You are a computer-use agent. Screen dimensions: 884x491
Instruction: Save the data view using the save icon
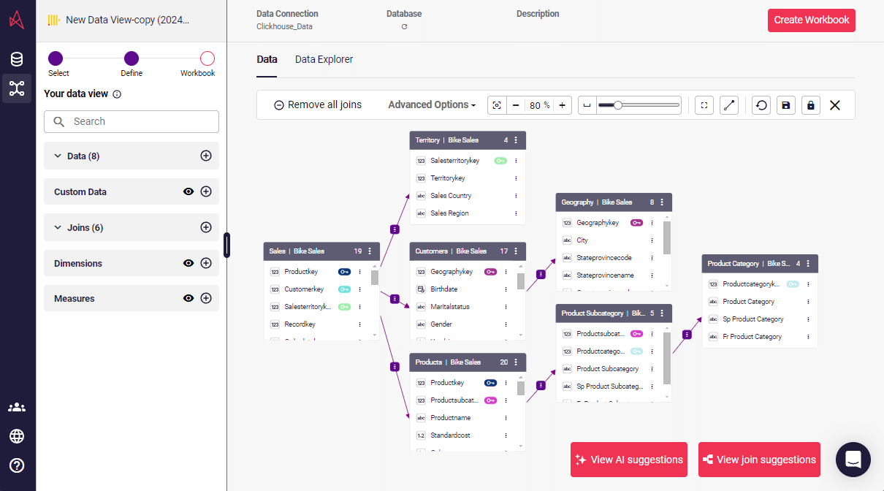tap(785, 105)
